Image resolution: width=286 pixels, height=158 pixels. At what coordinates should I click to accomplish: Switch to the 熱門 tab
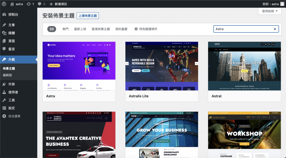click(x=65, y=29)
